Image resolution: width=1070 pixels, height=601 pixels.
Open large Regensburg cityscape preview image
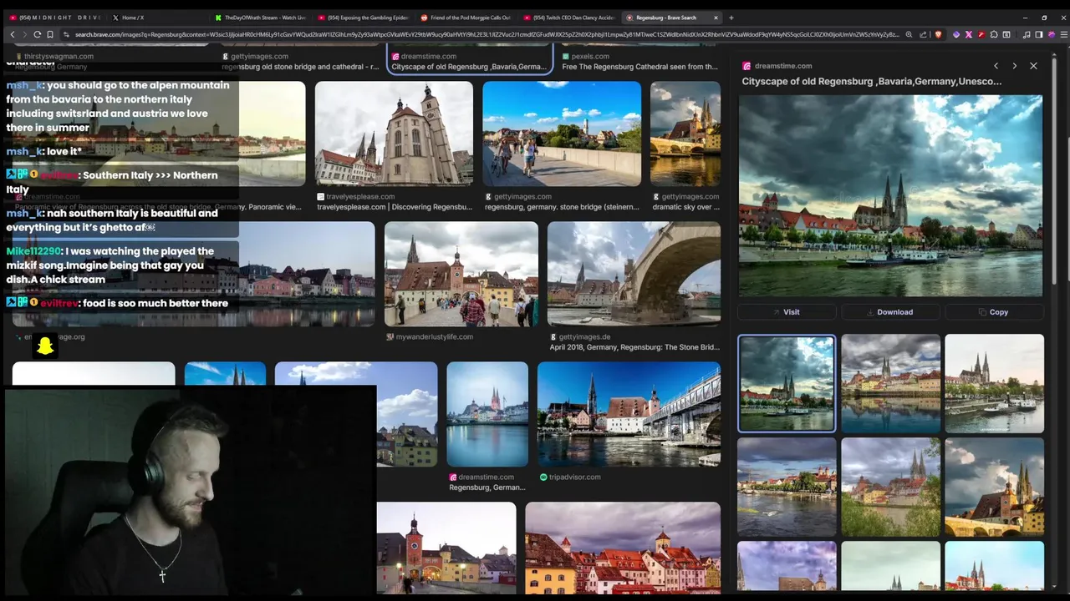tap(890, 195)
